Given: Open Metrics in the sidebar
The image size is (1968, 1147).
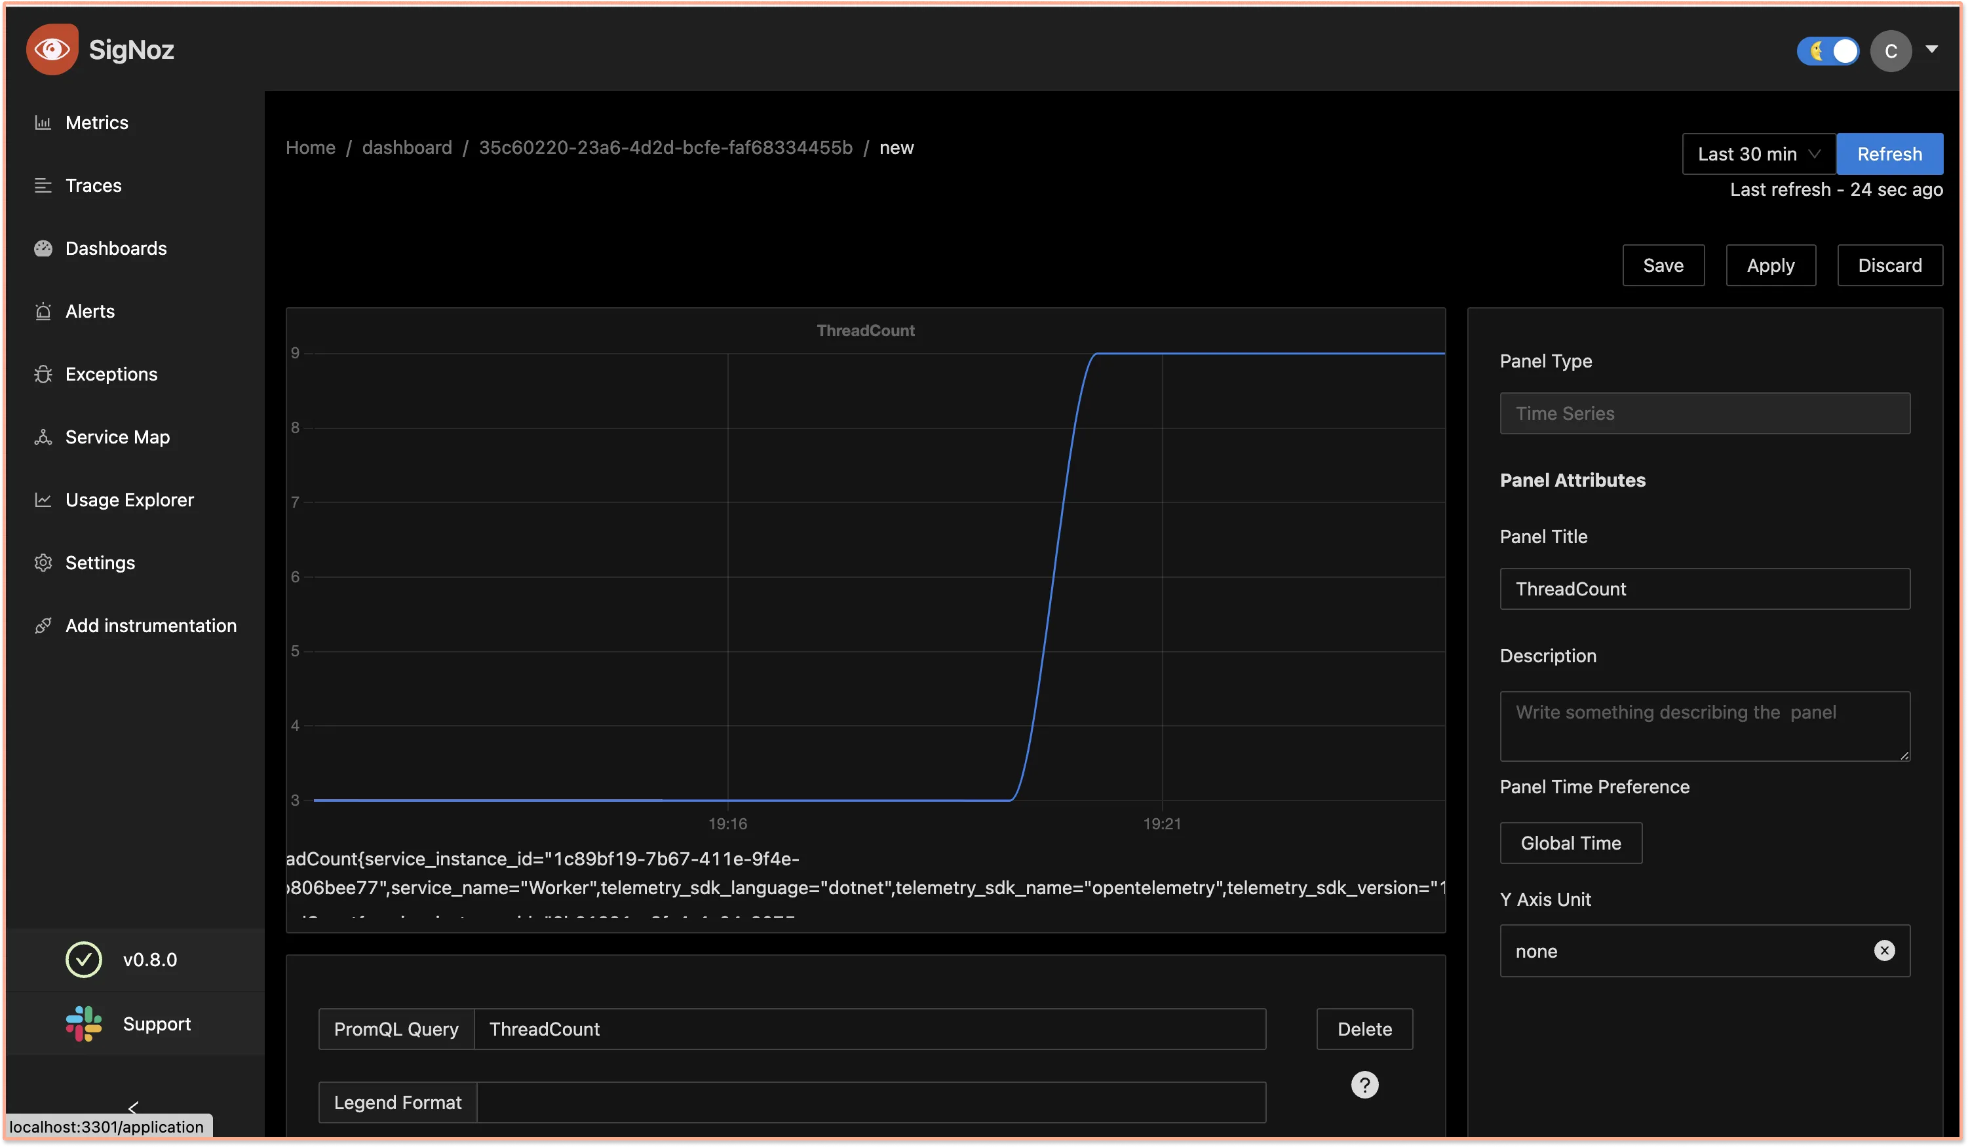Looking at the screenshot, I should pyautogui.click(x=97, y=122).
